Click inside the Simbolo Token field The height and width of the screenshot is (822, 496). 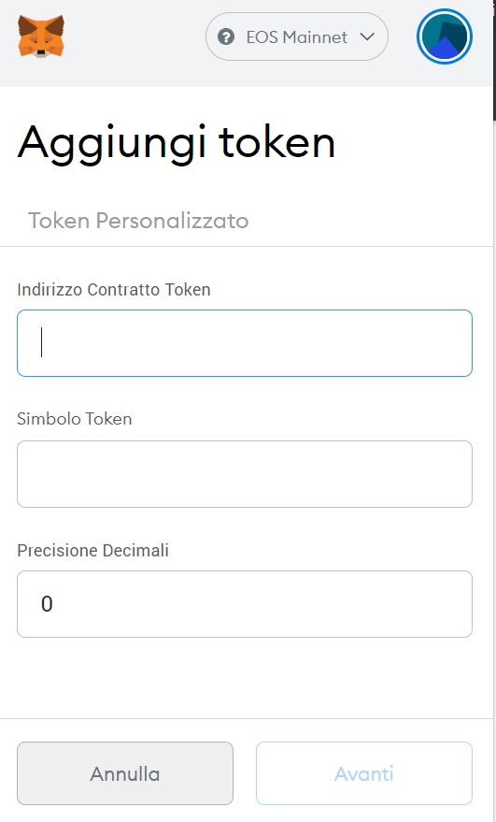(245, 474)
